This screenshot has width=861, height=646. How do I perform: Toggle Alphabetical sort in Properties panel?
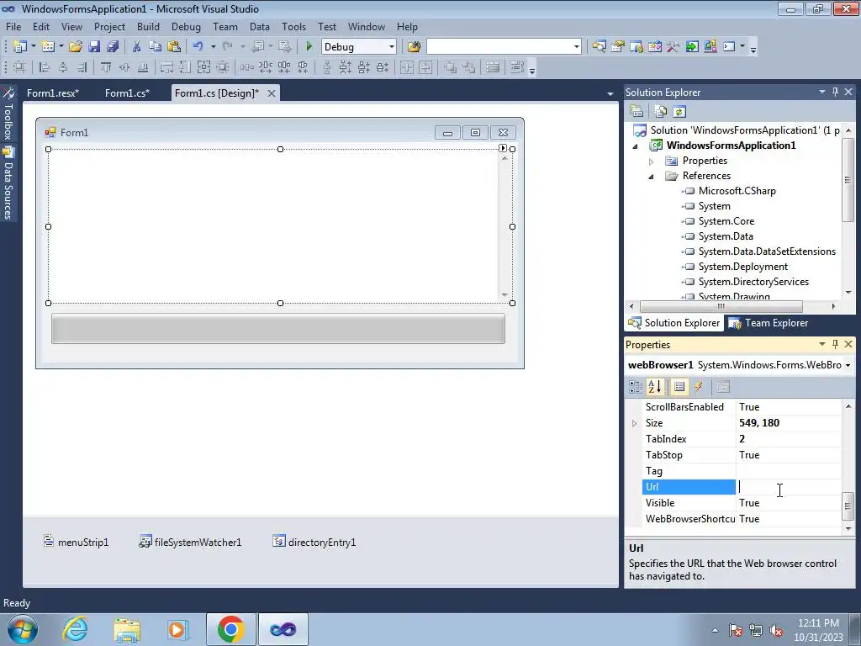click(x=654, y=387)
